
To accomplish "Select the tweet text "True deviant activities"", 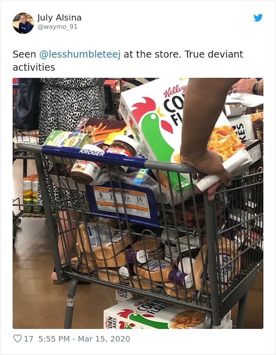I will (x=128, y=61).
